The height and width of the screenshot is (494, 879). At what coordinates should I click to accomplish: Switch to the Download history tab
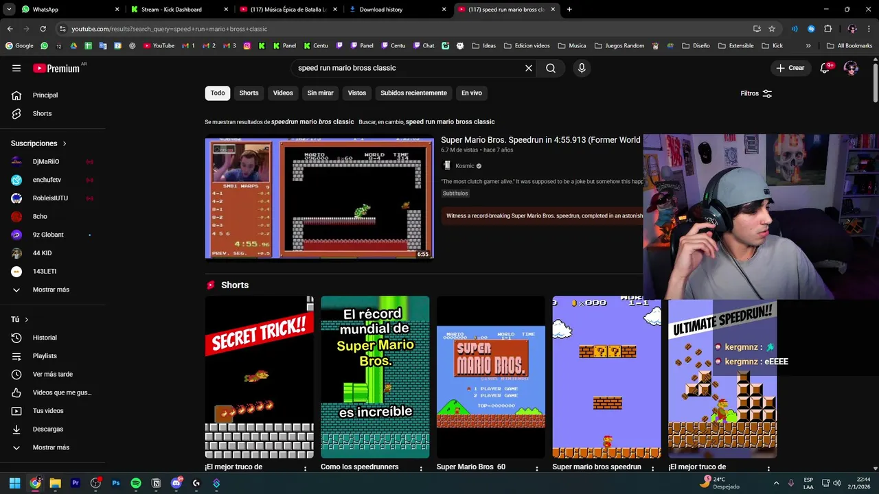pyautogui.click(x=396, y=10)
